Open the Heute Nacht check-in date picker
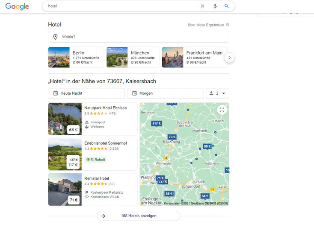Image resolution: width=314 pixels, height=230 pixels. 86,93
